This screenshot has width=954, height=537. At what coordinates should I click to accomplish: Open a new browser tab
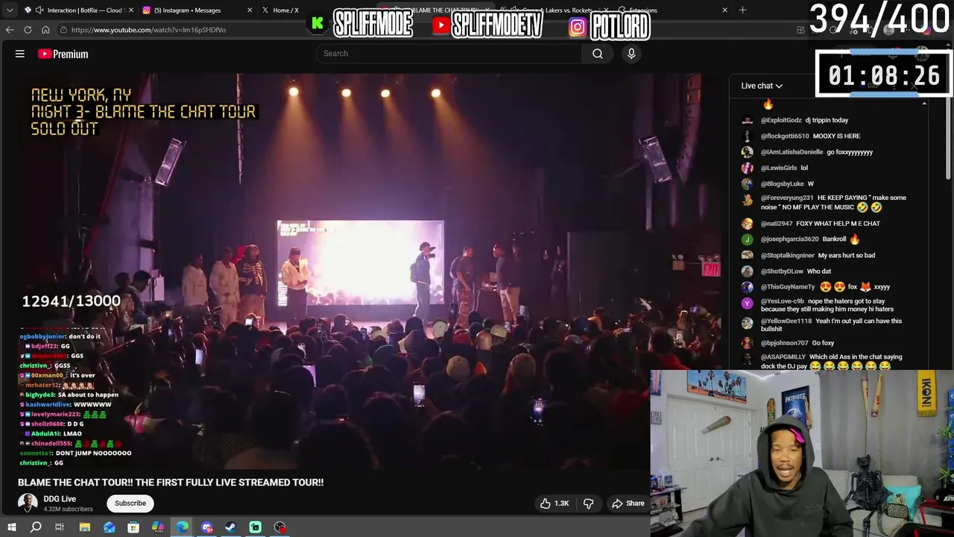[x=742, y=10]
